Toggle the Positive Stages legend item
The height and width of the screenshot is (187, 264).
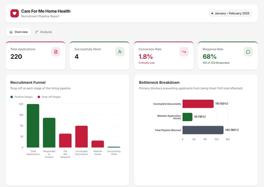click(x=22, y=97)
